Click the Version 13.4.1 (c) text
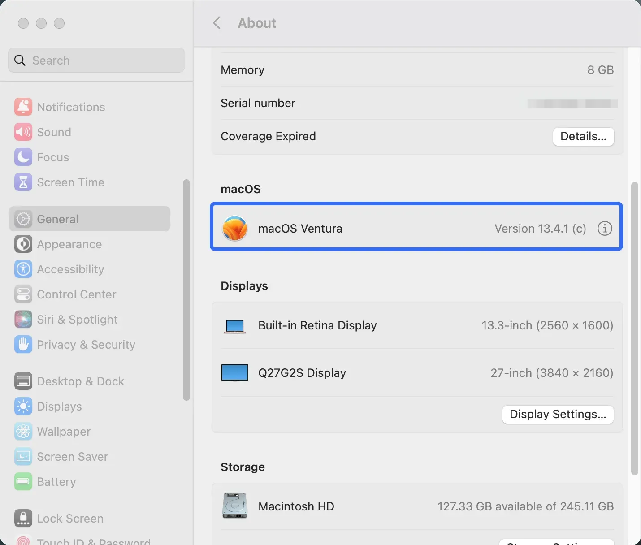 (x=540, y=229)
